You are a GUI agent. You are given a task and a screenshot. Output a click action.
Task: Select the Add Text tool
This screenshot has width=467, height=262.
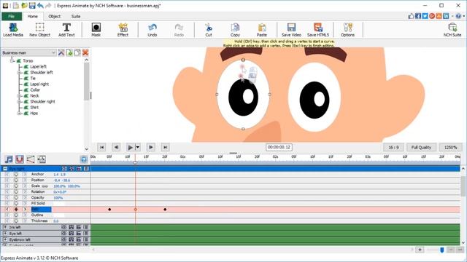[66, 30]
